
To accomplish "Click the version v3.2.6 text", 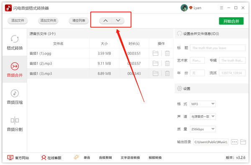I will (236, 157).
